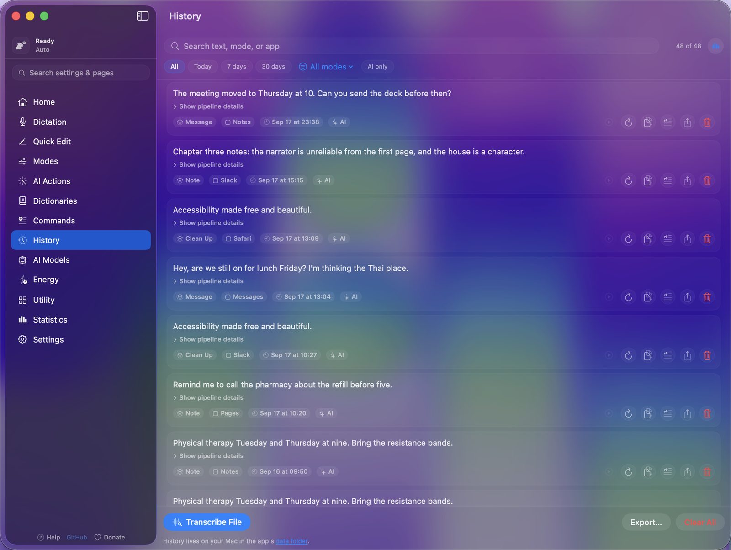Share the 'call the pharmacy' entry
The width and height of the screenshot is (731, 550).
tap(687, 413)
